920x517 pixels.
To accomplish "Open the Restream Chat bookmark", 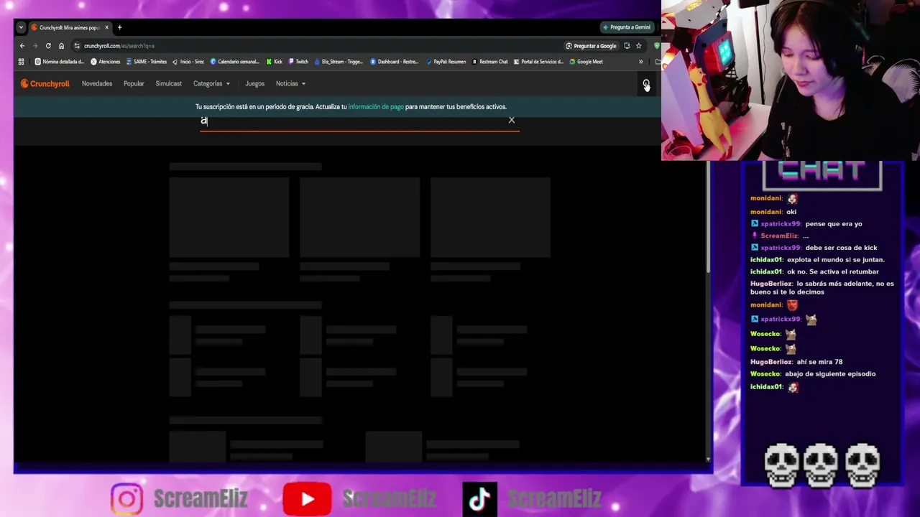I will (490, 62).
